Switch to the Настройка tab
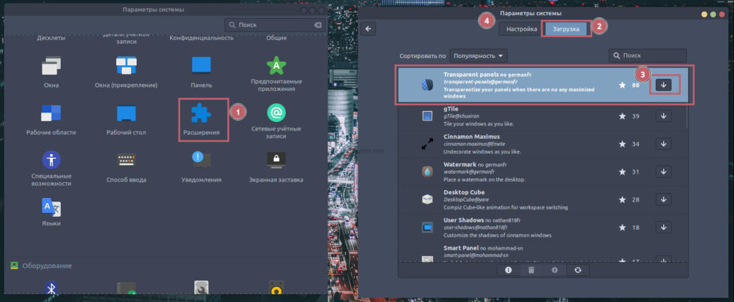This screenshot has width=734, height=302. coord(522,29)
